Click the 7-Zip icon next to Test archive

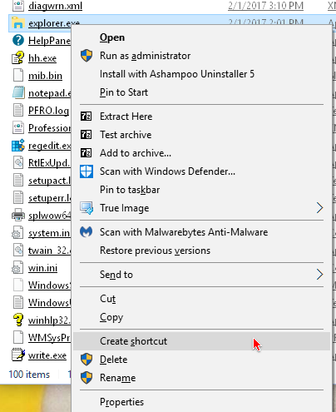(x=86, y=135)
